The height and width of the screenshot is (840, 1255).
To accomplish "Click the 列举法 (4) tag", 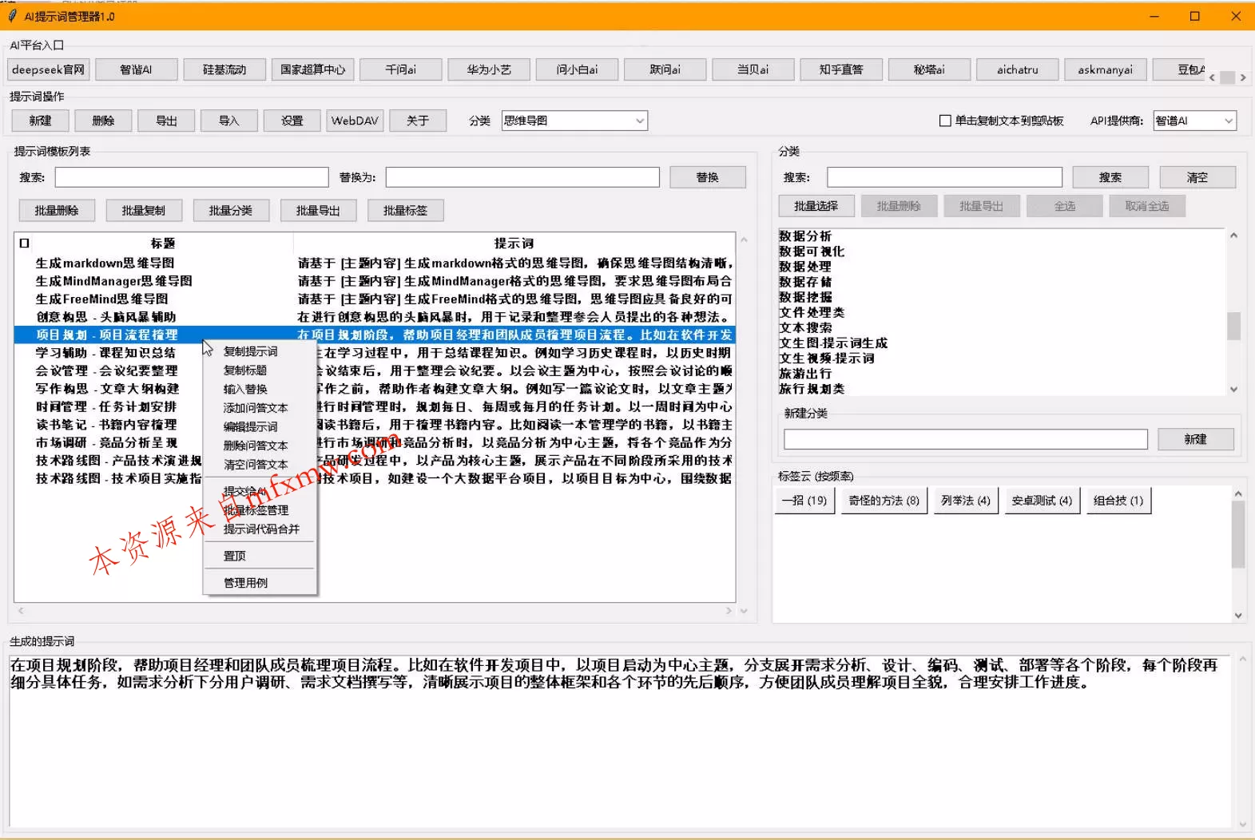I will pyautogui.click(x=966, y=501).
